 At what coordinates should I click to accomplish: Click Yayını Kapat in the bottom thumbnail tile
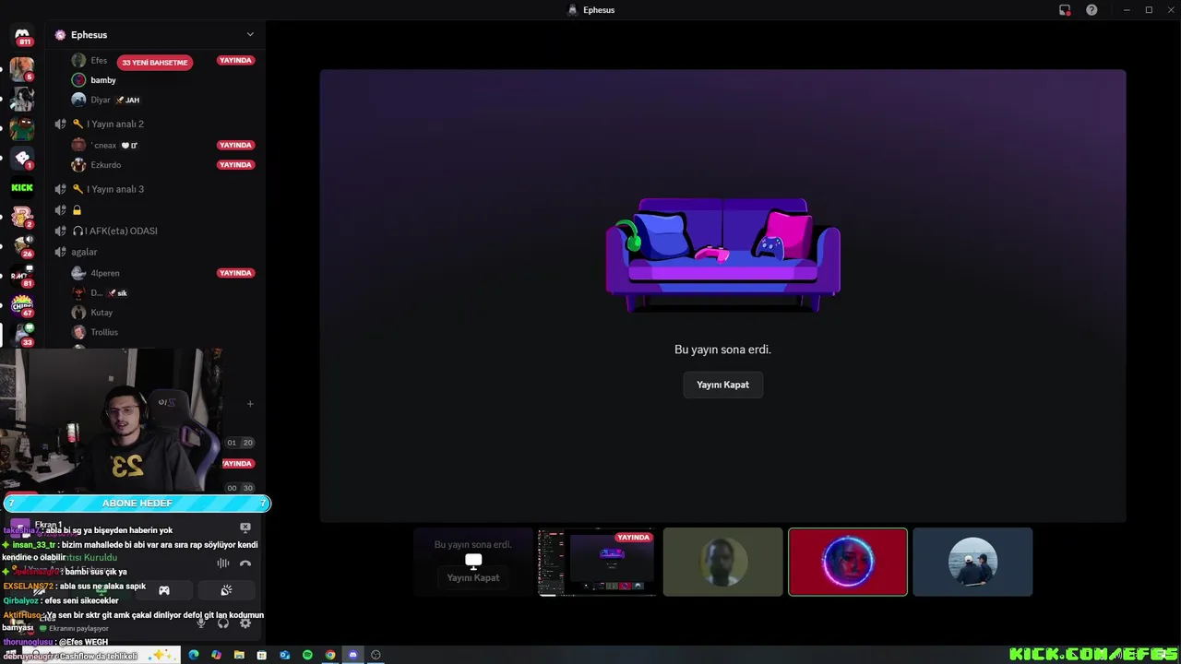(x=473, y=577)
